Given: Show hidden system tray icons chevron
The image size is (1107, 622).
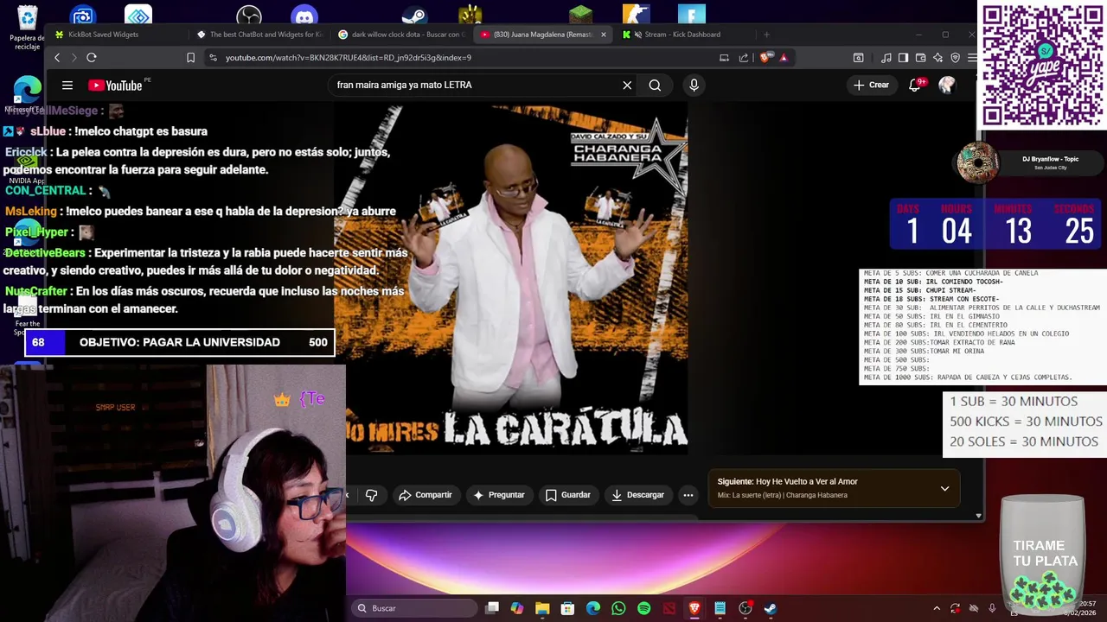Looking at the screenshot, I should [936, 608].
